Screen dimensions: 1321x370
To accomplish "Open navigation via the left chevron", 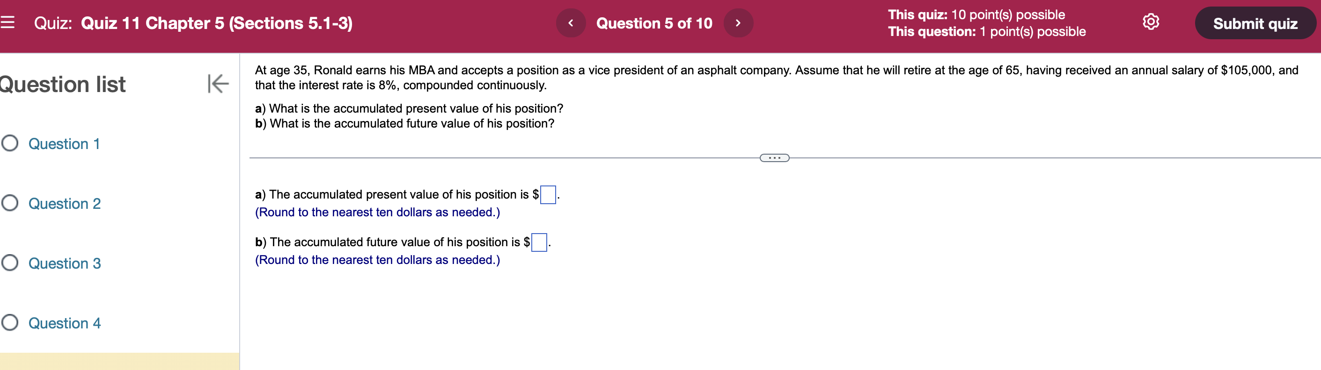I will click(572, 22).
